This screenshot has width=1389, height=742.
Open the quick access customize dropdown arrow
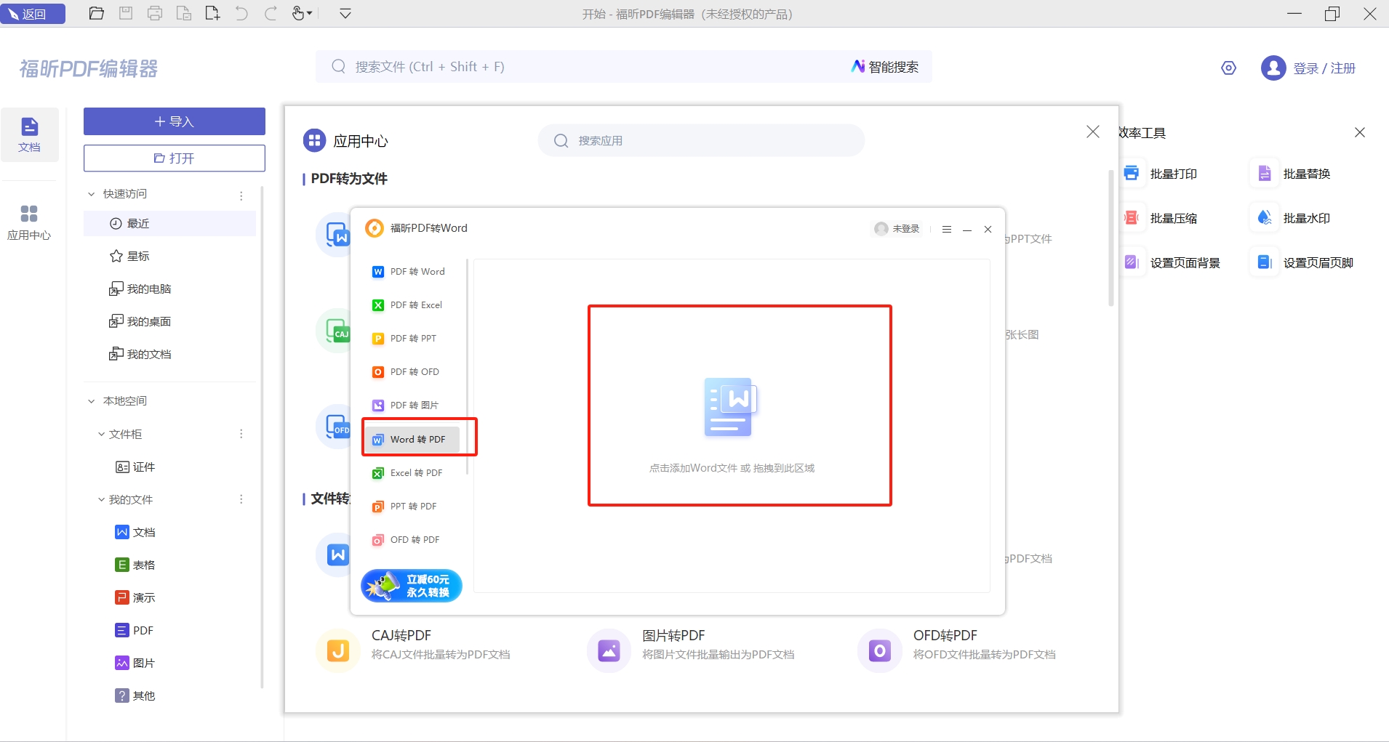click(345, 13)
